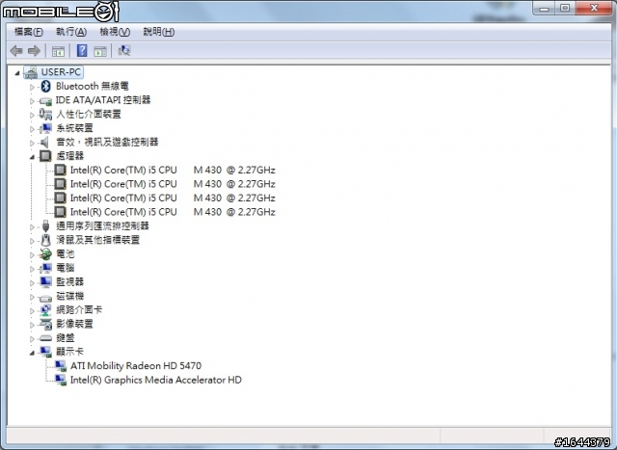Toggle the action pane toolbar icon
The height and width of the screenshot is (450, 617).
point(100,51)
